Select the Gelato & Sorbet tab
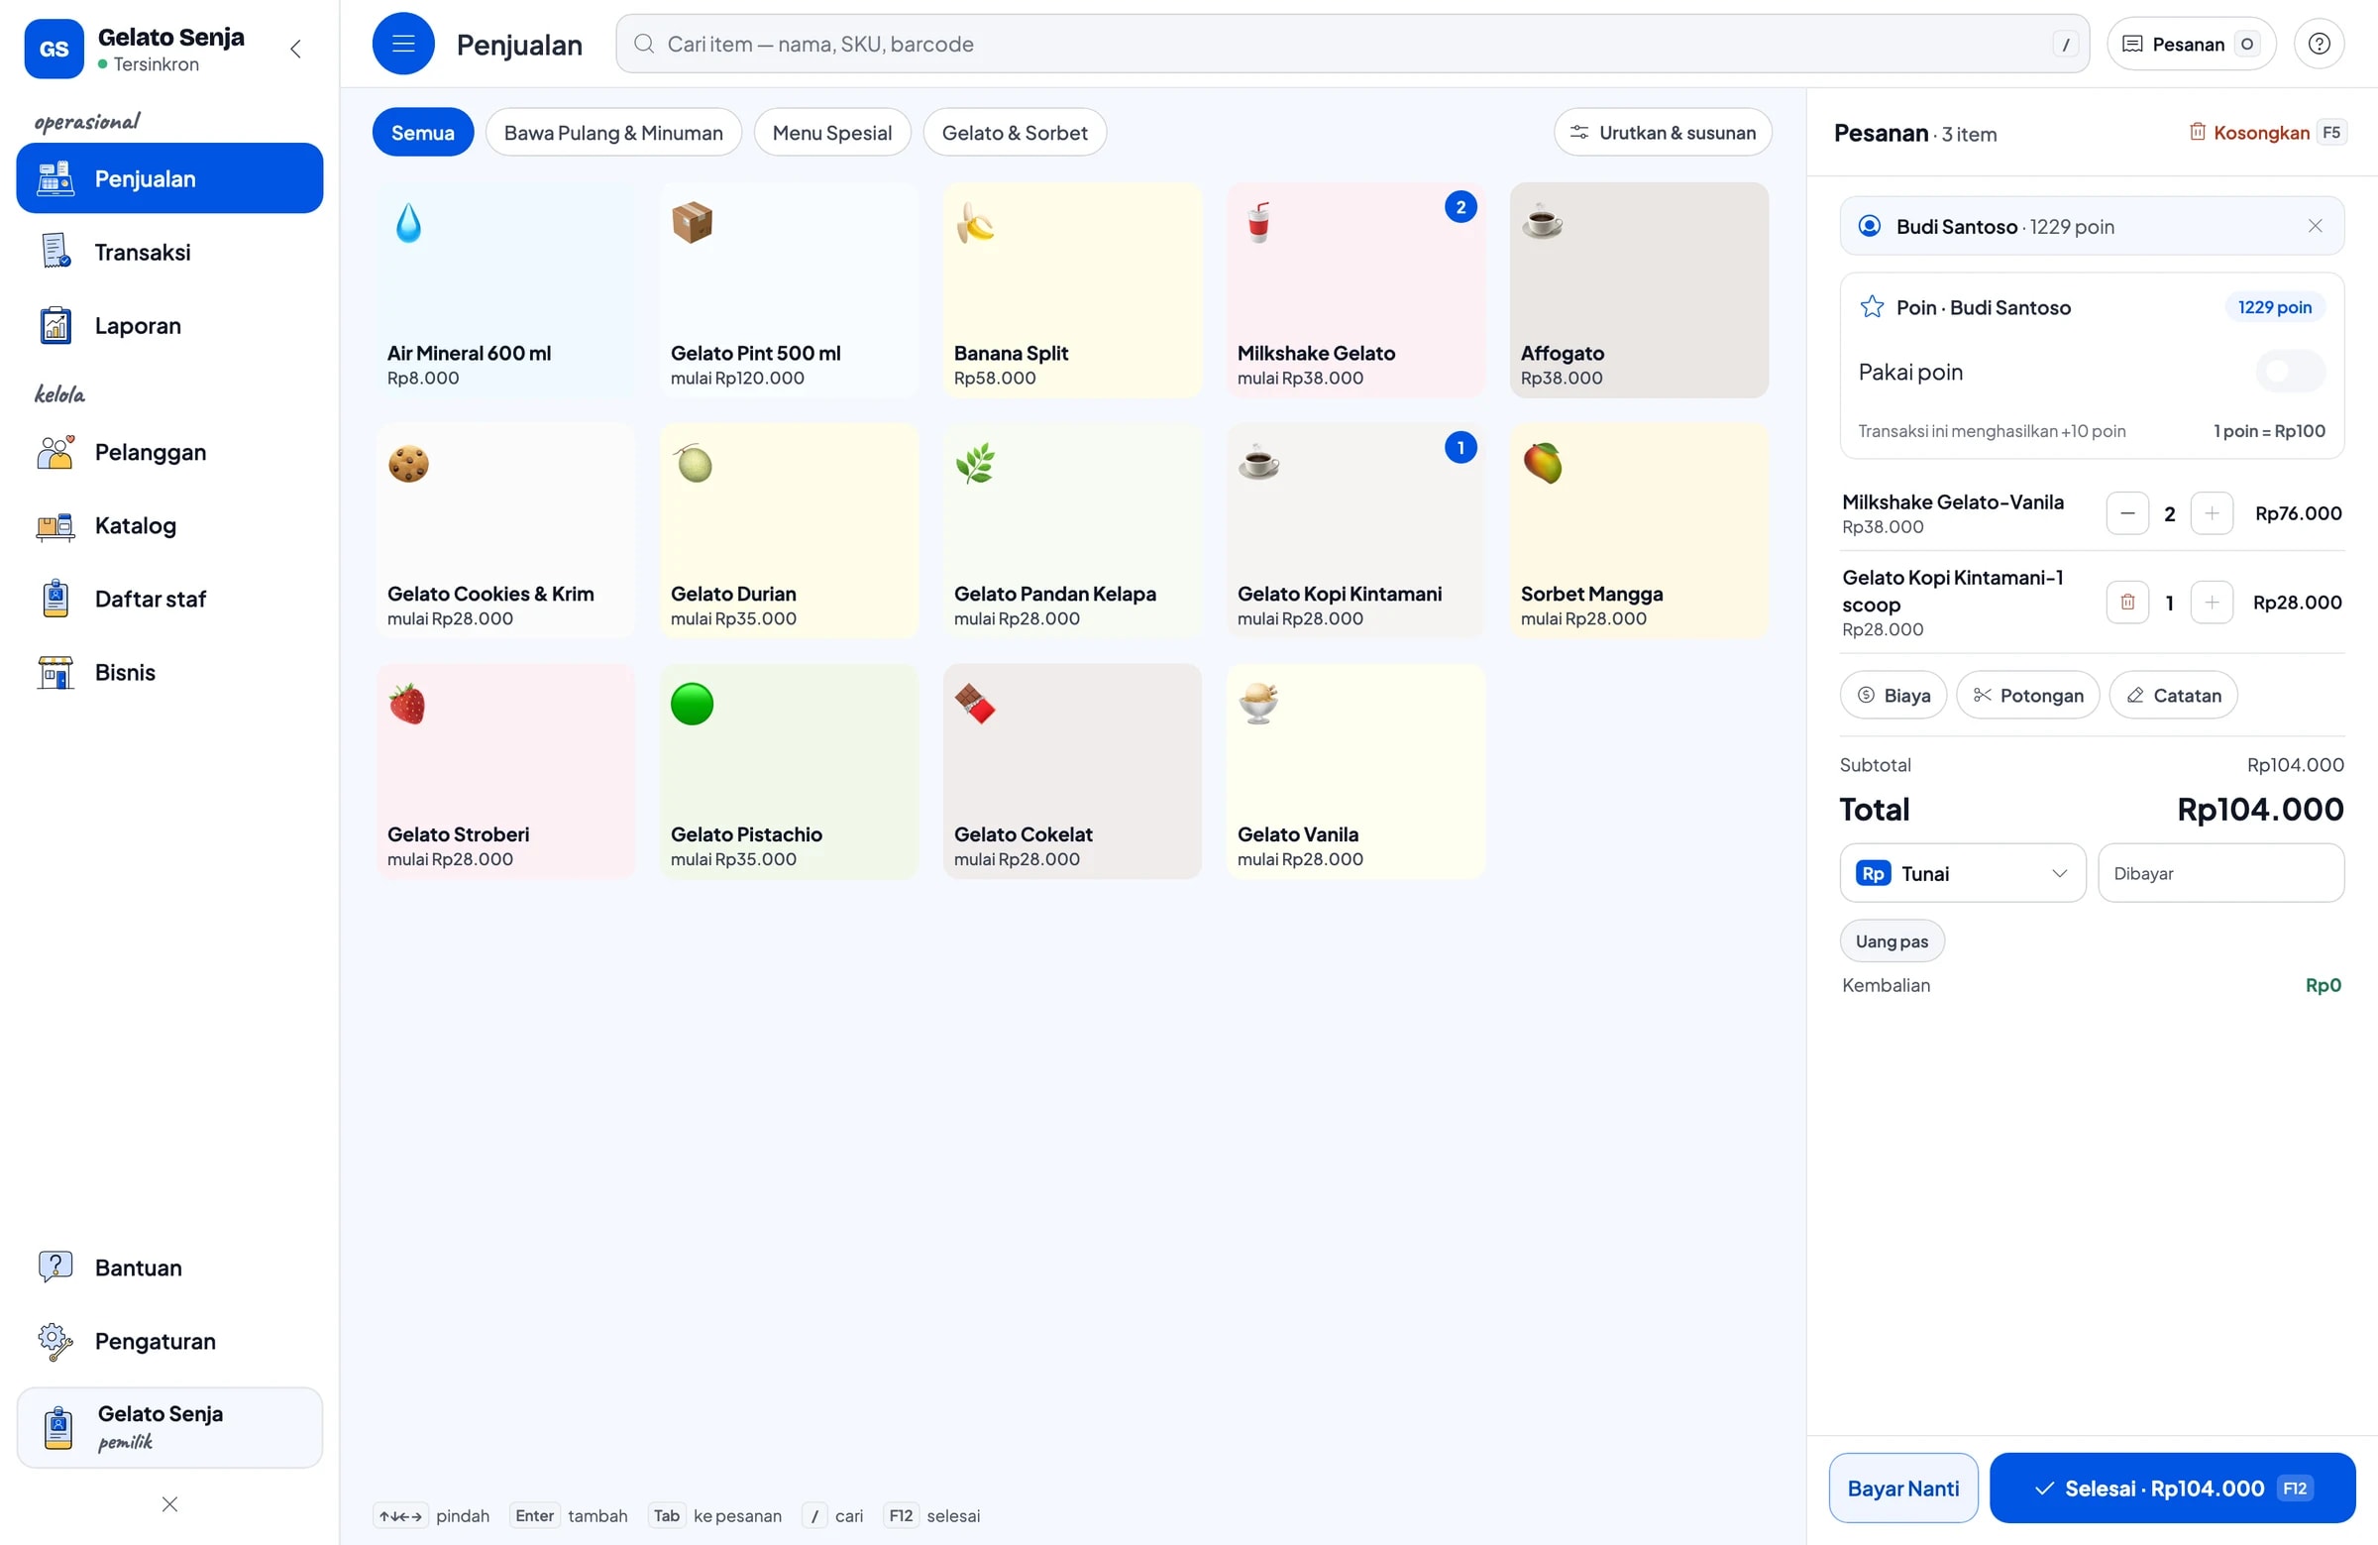Image resolution: width=2378 pixels, height=1545 pixels. [1015, 133]
